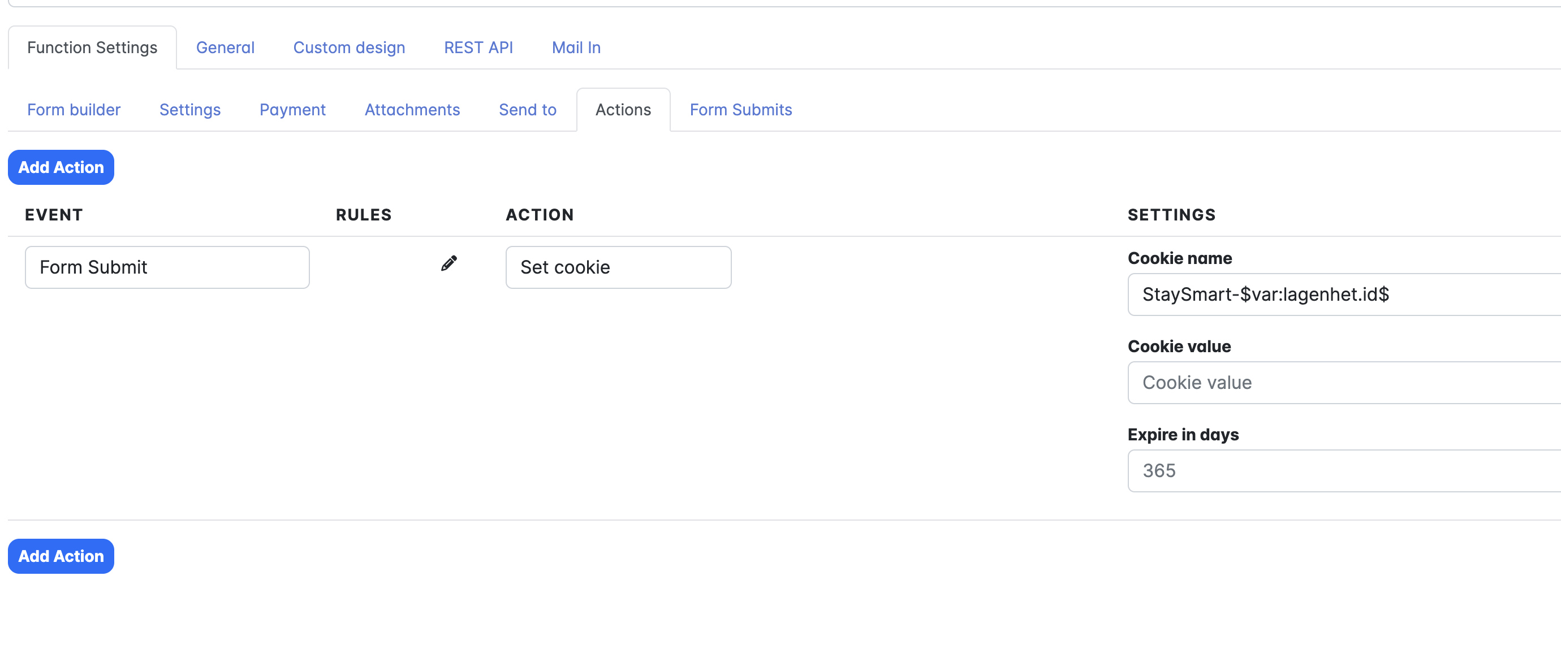Click the Cookie name input field
The height and width of the screenshot is (658, 1561).
point(1343,295)
